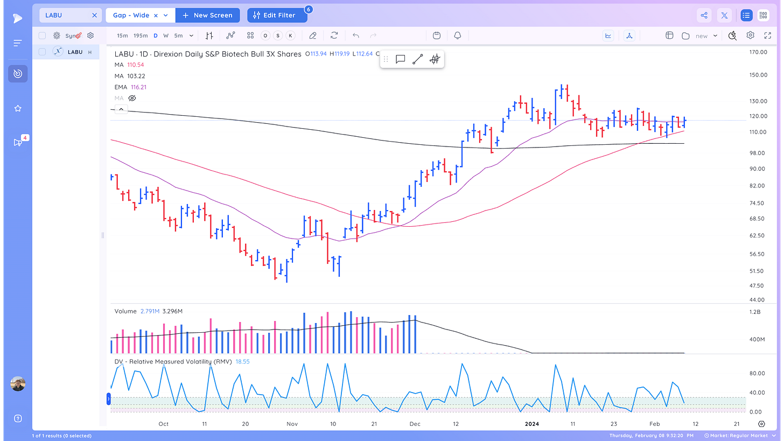Open the gear icon right of Sync
784x441 pixels.
pyautogui.click(x=90, y=36)
